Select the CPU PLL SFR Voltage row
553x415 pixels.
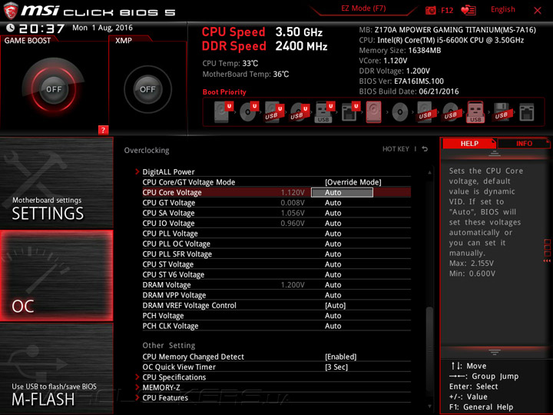click(276, 254)
